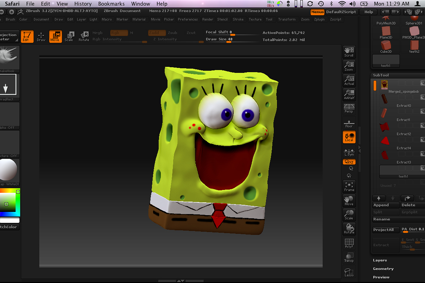
Task: Toggle the orange Menus button
Action: (317, 12)
